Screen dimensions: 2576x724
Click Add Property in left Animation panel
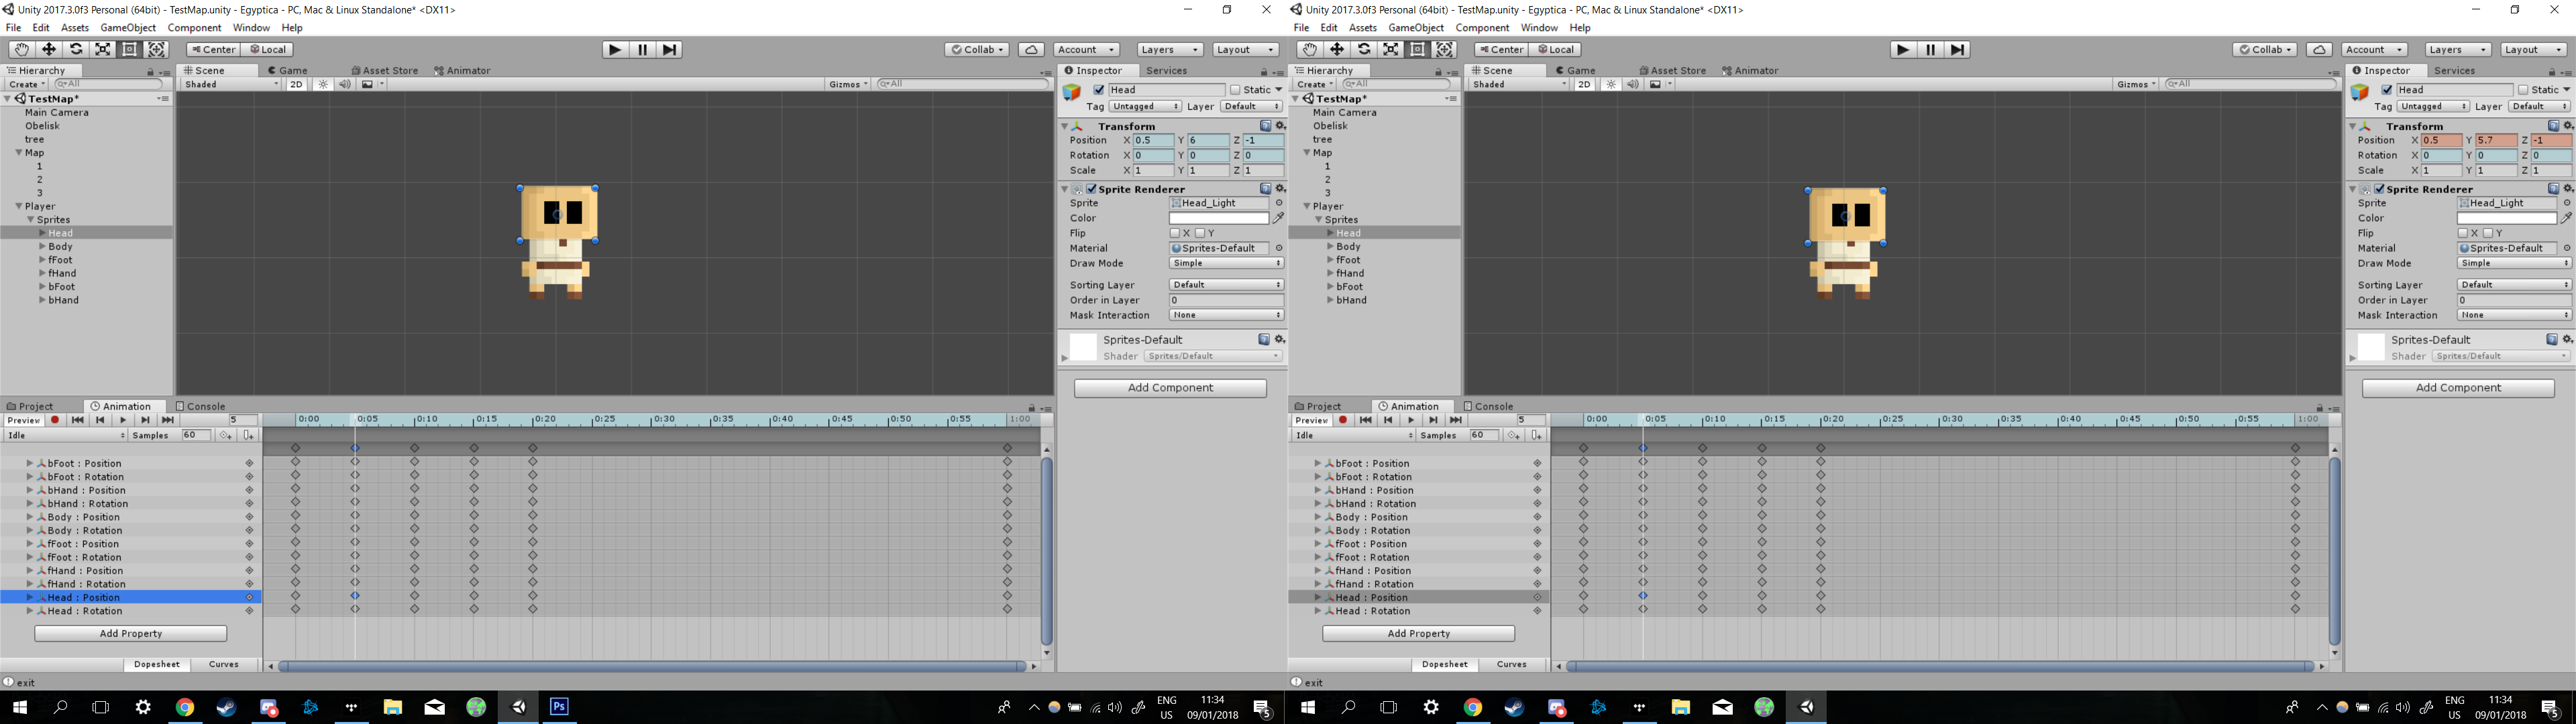coord(130,633)
